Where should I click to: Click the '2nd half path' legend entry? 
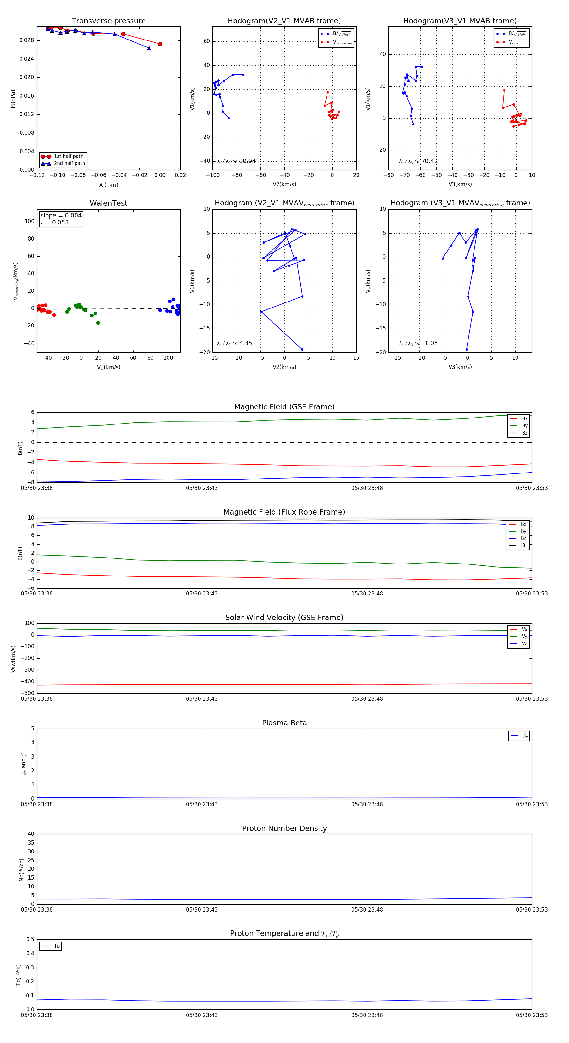(x=63, y=163)
